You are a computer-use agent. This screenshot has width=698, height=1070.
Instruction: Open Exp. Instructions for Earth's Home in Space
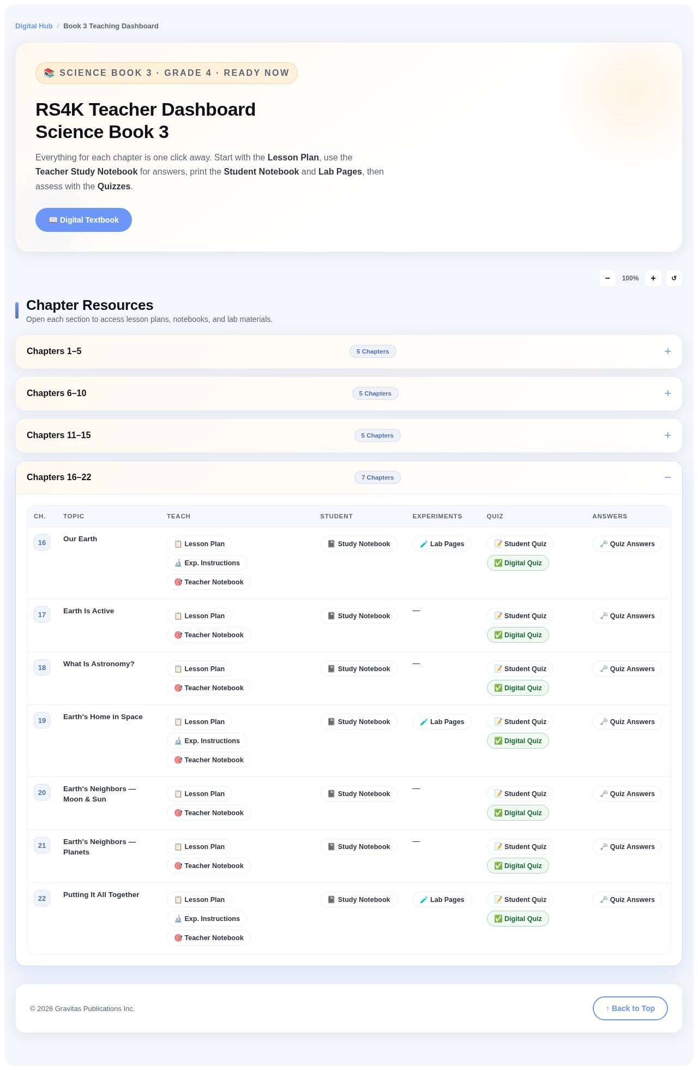point(207,741)
